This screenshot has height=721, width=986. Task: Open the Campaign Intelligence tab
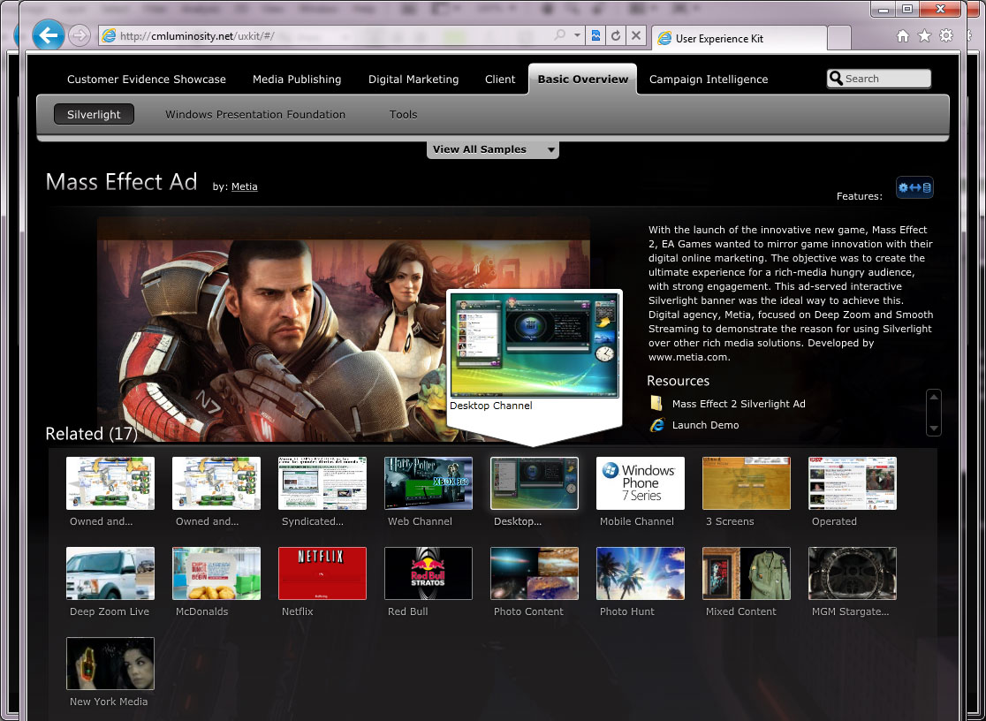point(708,80)
